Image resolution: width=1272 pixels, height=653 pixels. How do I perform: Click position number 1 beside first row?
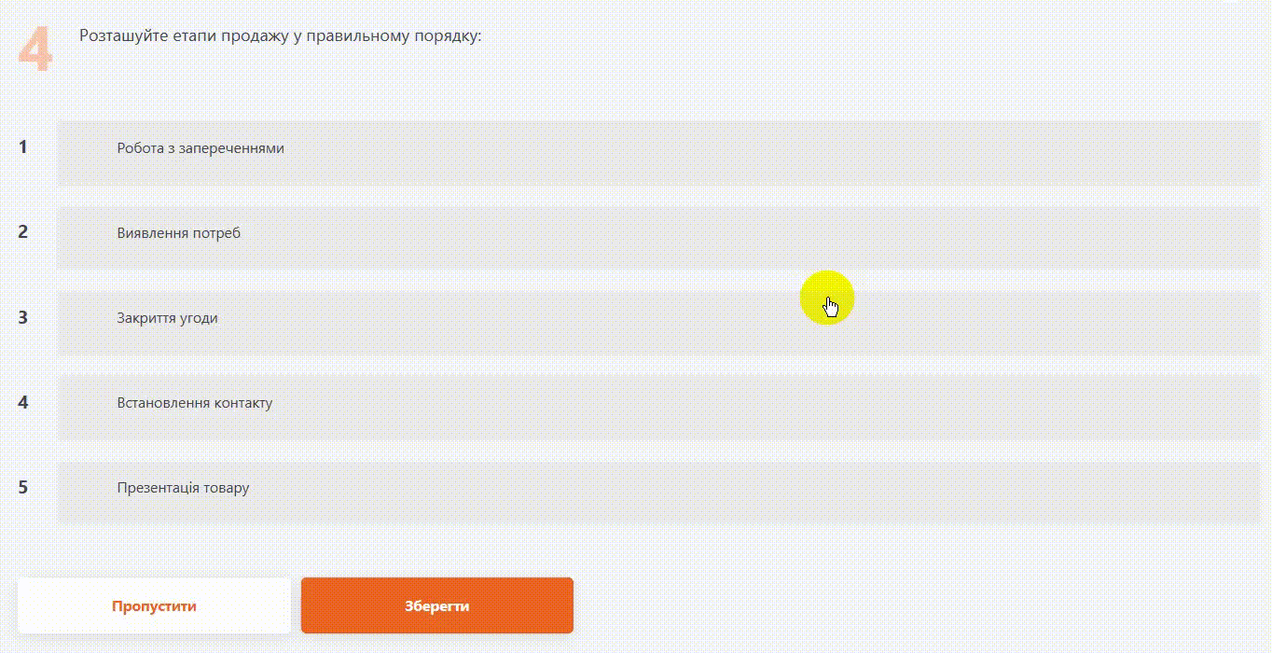pyautogui.click(x=23, y=147)
